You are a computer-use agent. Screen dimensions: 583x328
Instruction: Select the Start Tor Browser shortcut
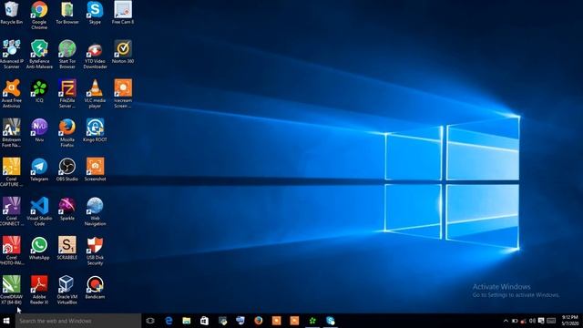(67, 55)
